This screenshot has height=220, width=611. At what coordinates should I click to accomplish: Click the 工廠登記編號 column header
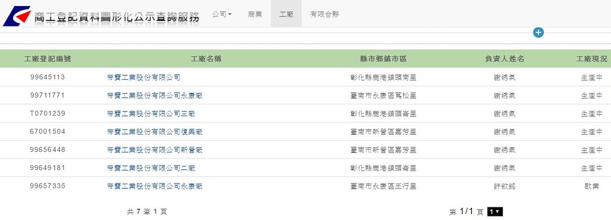coord(48,59)
